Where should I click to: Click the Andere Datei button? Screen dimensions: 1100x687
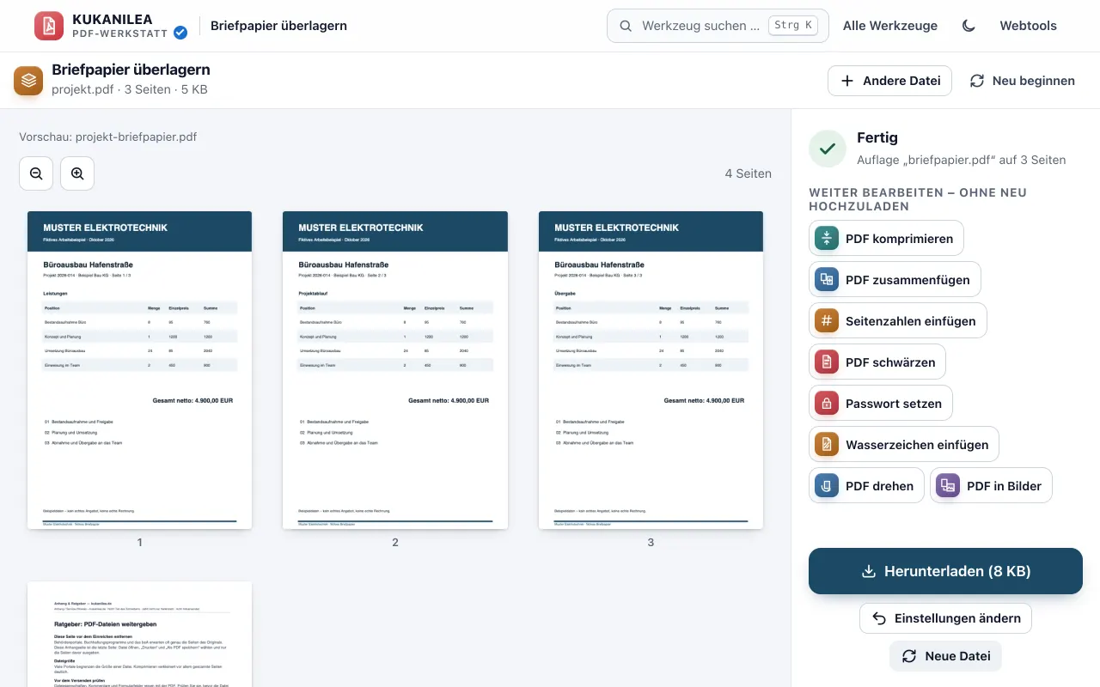tap(889, 81)
